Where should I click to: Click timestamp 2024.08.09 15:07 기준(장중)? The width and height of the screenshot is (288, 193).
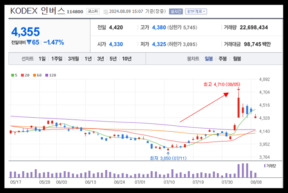tap(137, 11)
